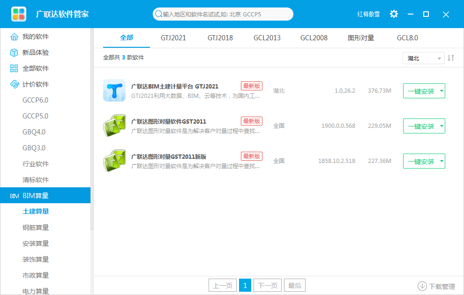Click the title 广联达BIM土建计量平台 GTJ2021

(175, 87)
